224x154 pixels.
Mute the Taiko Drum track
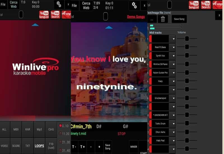150,123
